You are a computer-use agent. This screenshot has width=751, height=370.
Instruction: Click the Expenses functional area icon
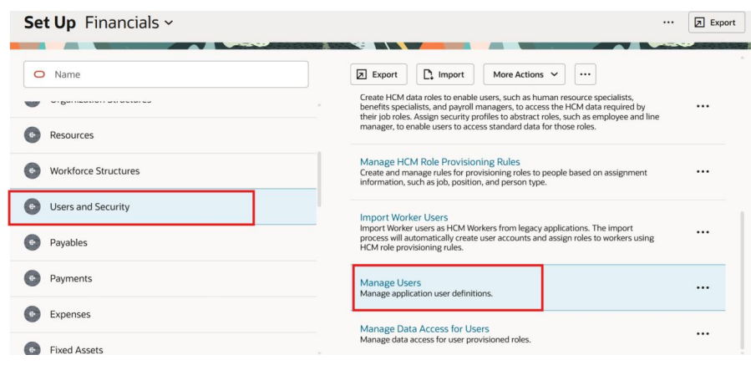[30, 315]
